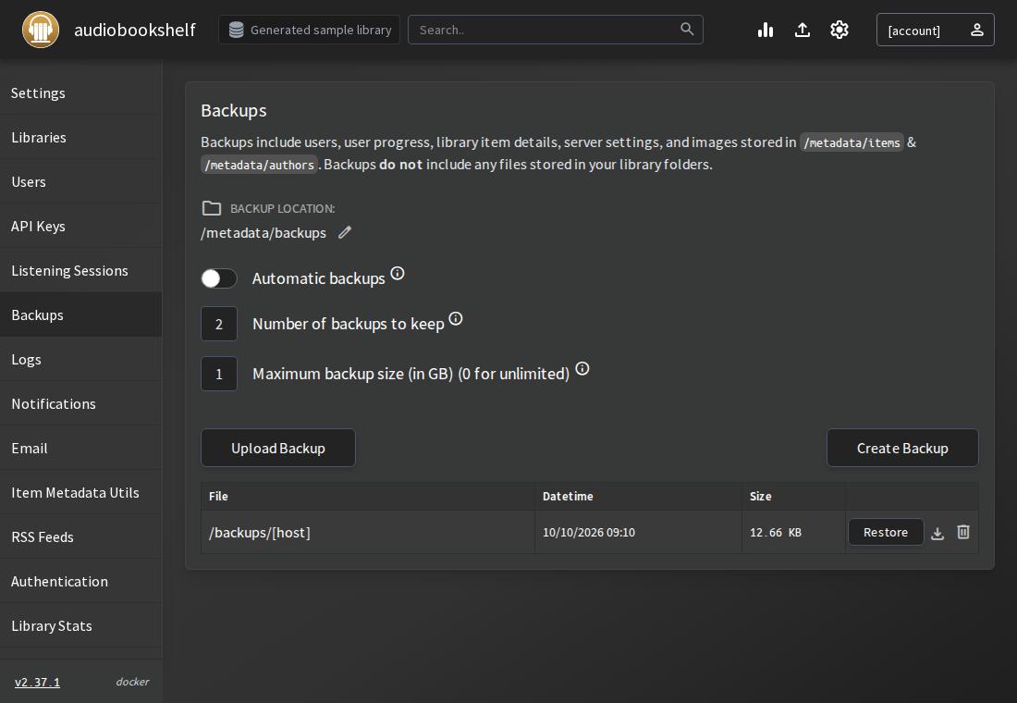Click the user profile icon

pos(977,30)
